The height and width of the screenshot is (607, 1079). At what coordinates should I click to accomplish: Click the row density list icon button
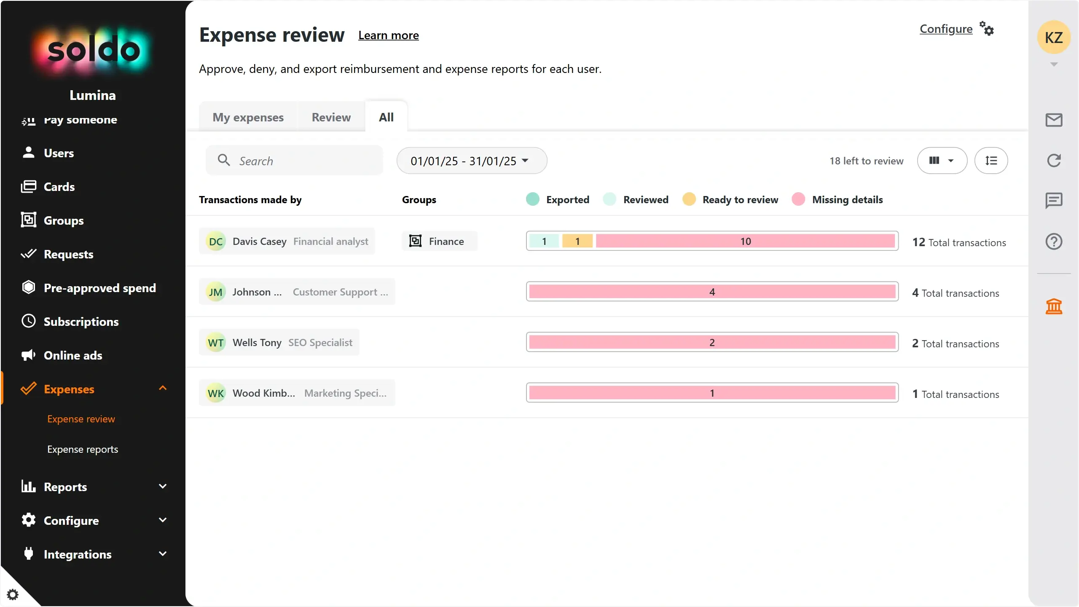tap(991, 161)
